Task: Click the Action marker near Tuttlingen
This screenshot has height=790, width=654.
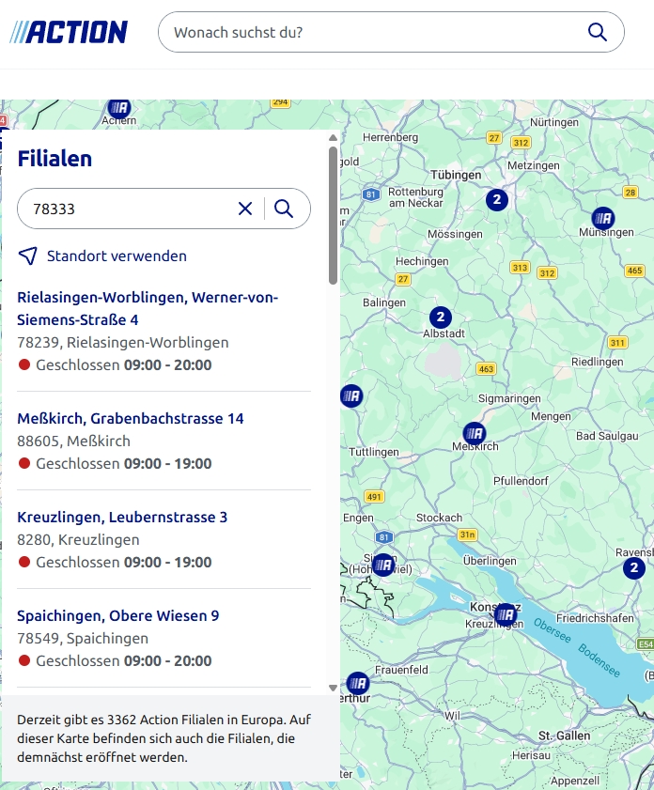Action: (x=351, y=395)
